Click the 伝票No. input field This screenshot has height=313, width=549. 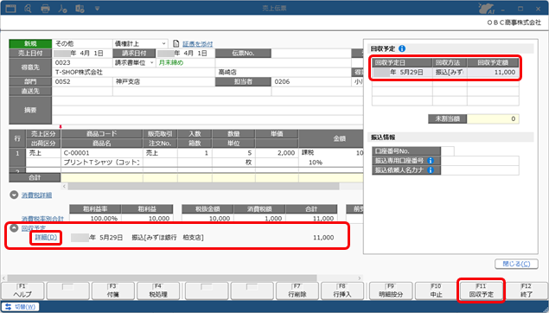click(x=311, y=54)
